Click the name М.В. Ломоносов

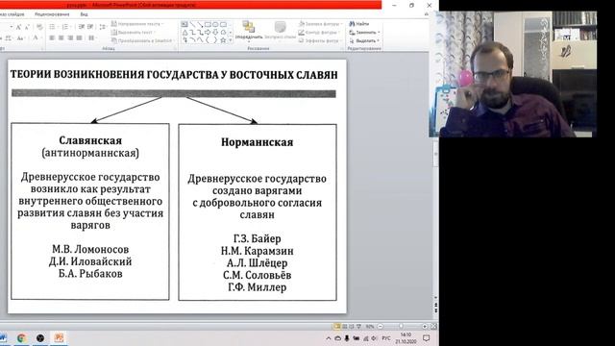coord(90,250)
